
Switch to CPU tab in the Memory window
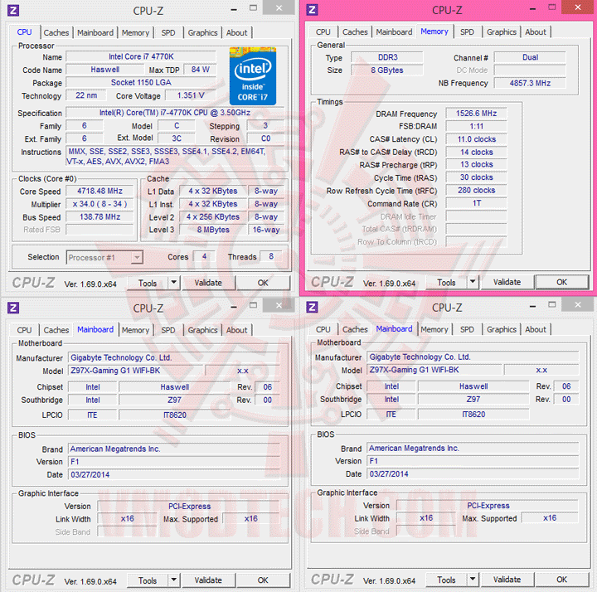323,32
